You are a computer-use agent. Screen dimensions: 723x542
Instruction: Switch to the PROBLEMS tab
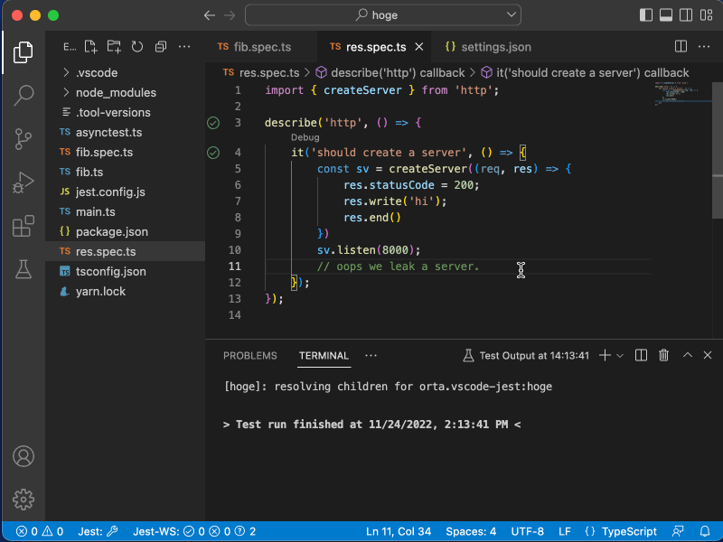coord(250,355)
